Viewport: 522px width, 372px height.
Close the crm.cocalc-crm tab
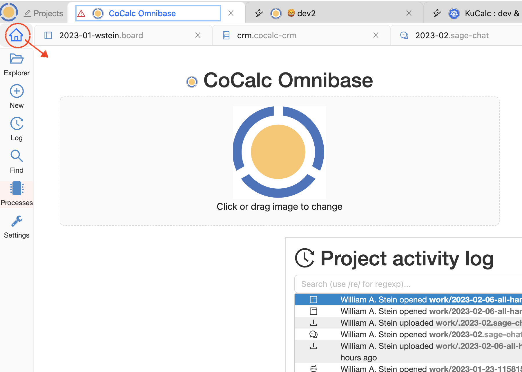[x=376, y=35]
